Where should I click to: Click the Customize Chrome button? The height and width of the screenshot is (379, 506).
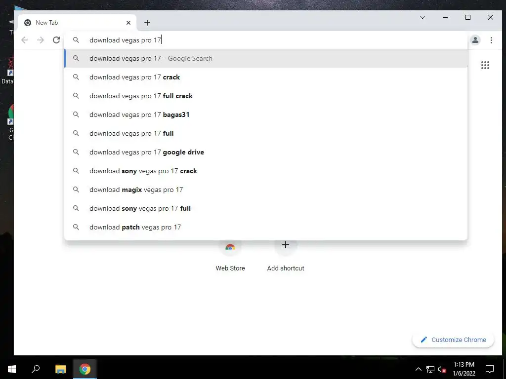[x=453, y=340]
